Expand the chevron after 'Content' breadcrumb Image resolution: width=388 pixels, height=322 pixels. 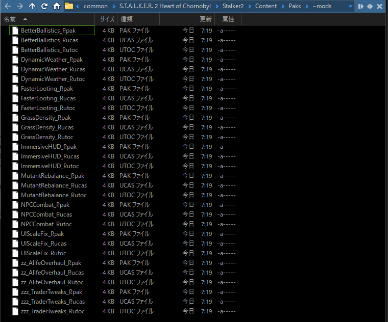[x=283, y=7]
